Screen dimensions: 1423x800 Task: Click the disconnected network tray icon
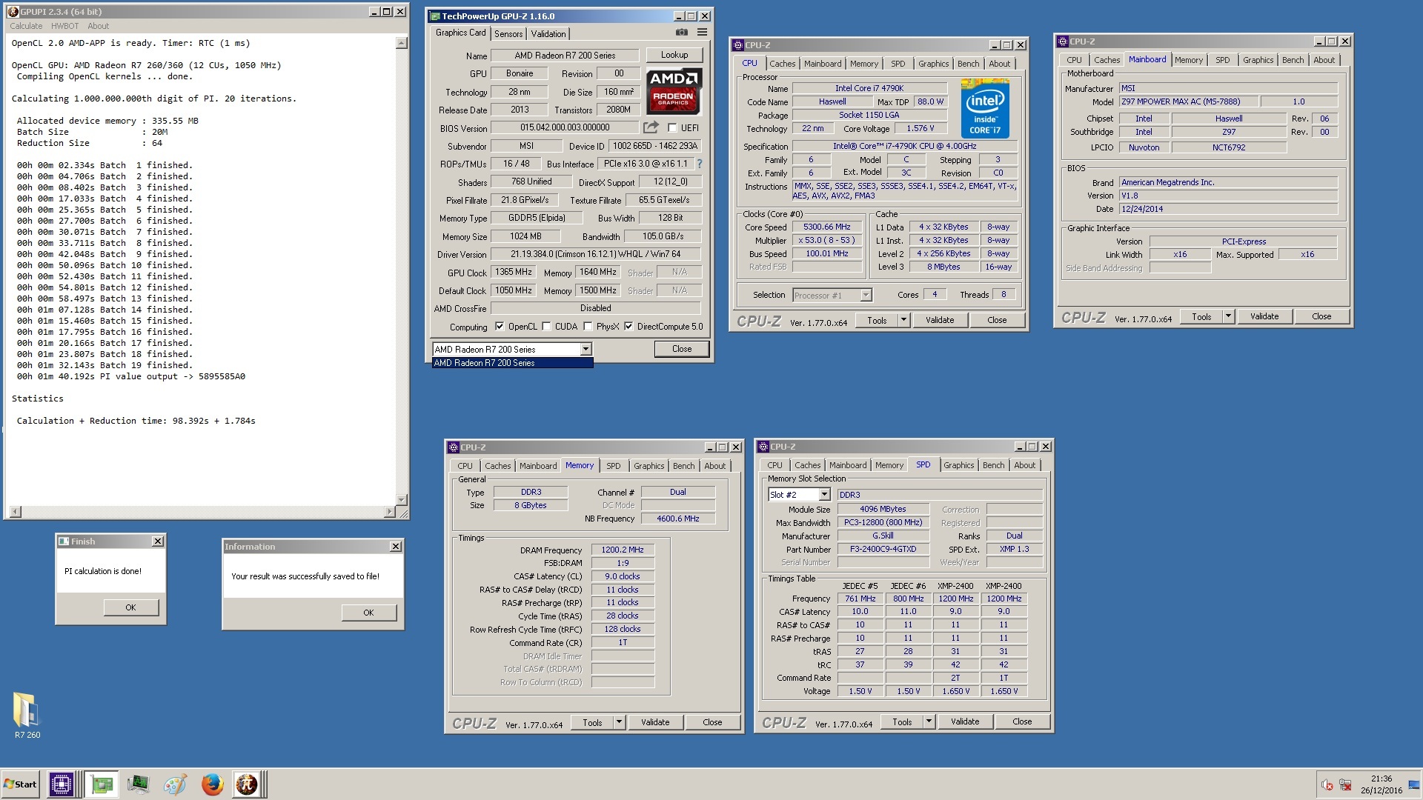pos(1345,785)
